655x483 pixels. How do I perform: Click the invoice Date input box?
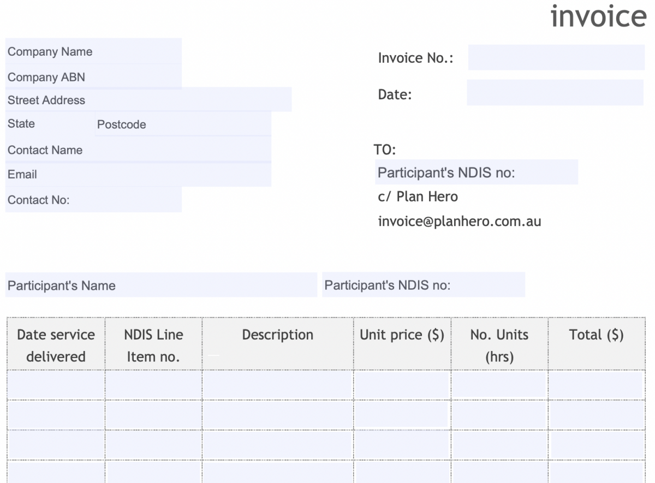pyautogui.click(x=555, y=93)
